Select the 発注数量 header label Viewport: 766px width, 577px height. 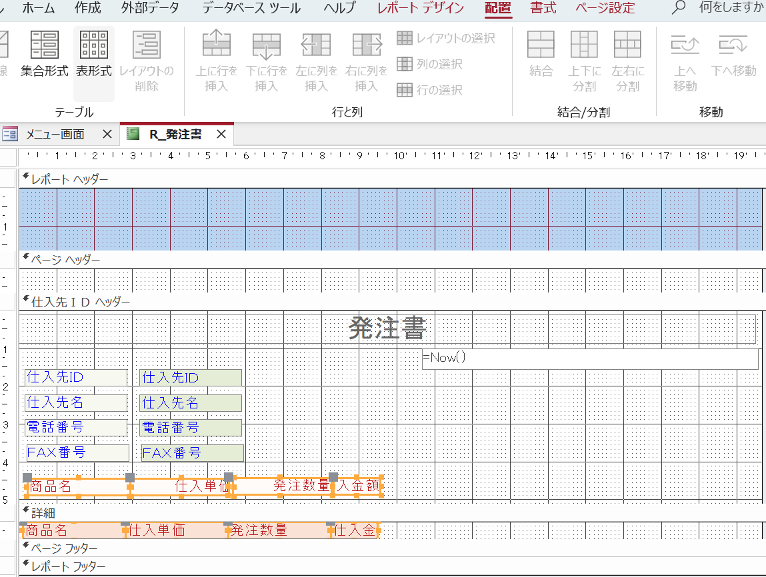(x=283, y=486)
